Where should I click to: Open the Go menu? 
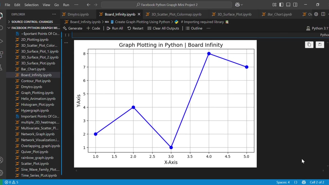(x=57, y=5)
